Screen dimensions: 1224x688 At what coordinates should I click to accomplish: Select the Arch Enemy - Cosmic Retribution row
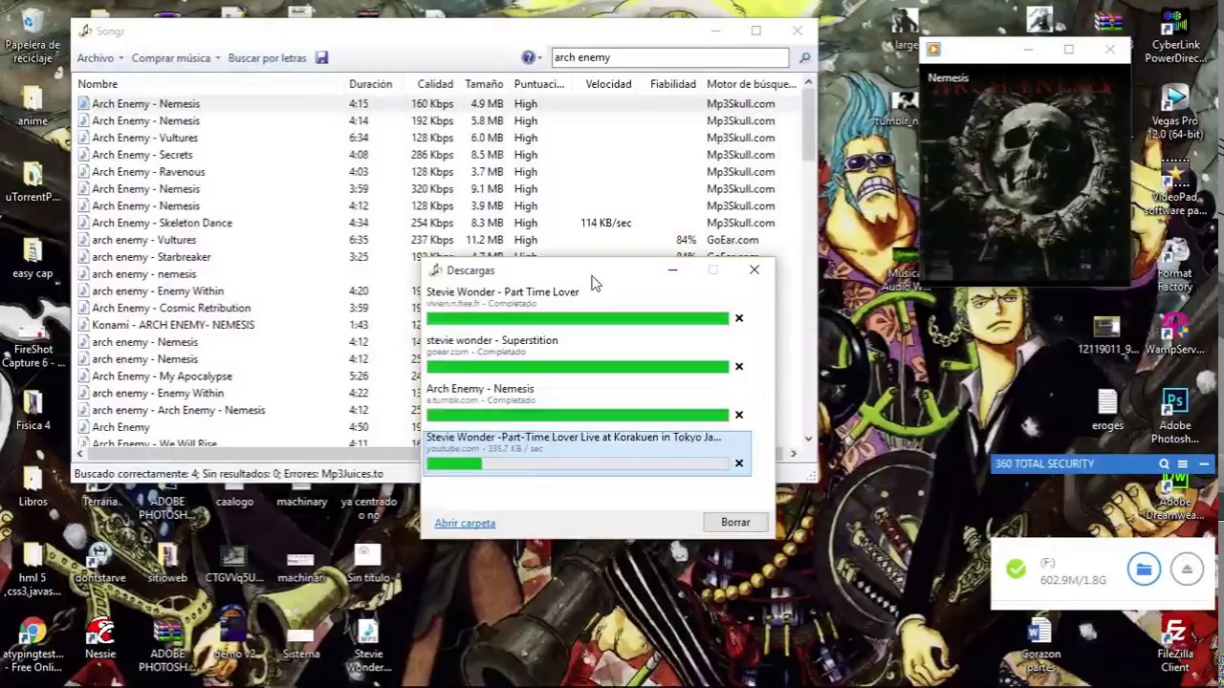click(247, 308)
